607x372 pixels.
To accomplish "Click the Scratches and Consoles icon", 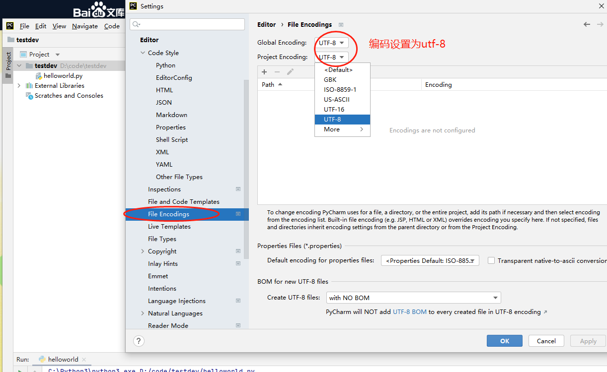I will [x=30, y=96].
